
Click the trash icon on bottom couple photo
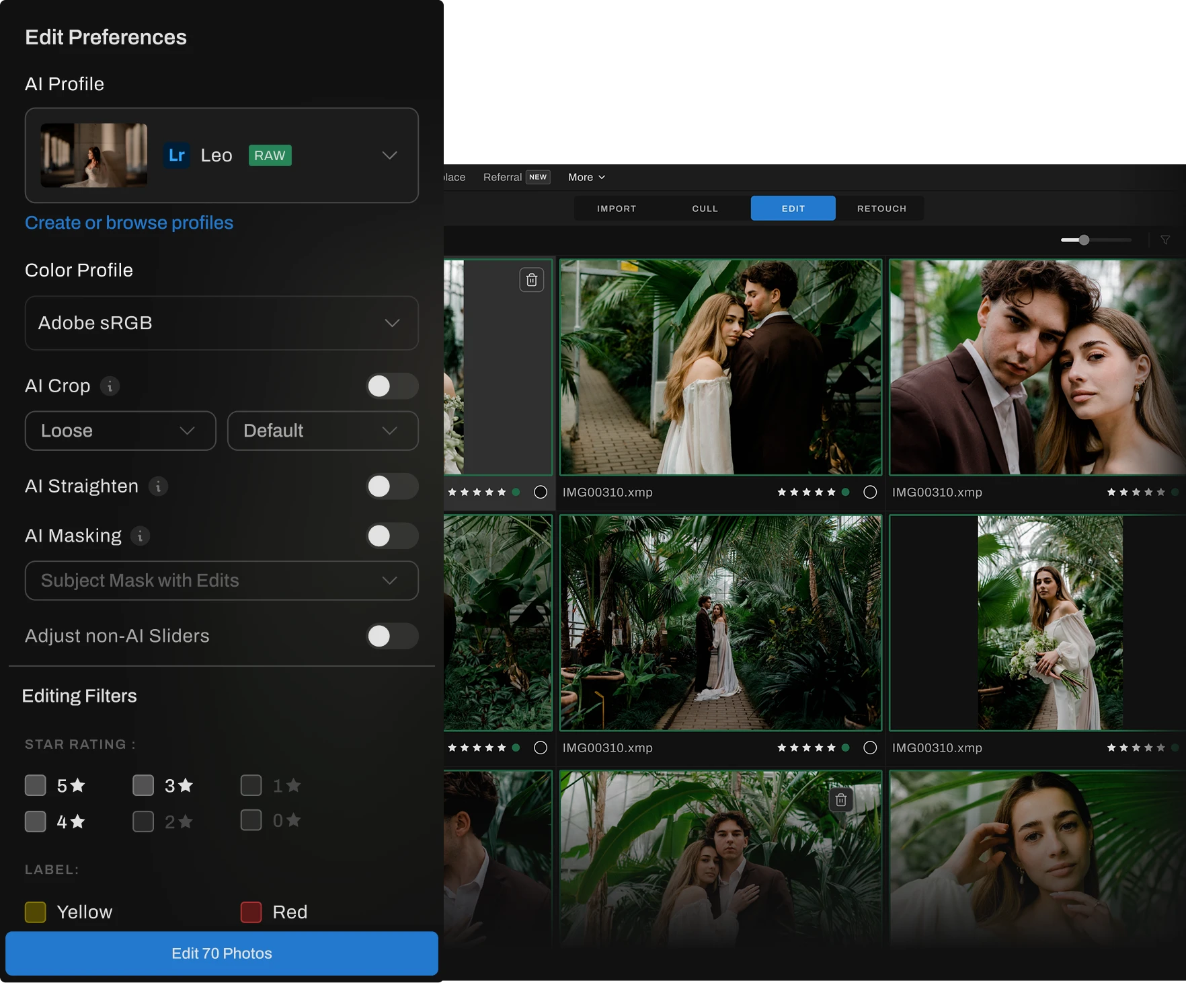(x=840, y=800)
